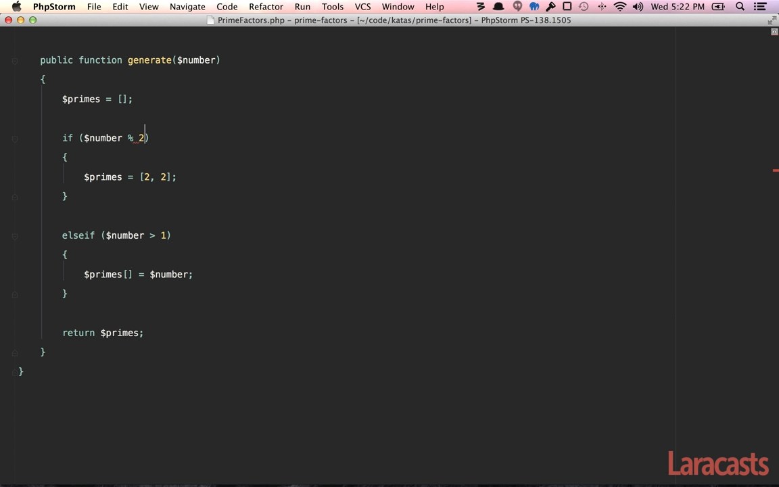779x487 pixels.
Task: Open the VCS menu
Action: (362, 7)
